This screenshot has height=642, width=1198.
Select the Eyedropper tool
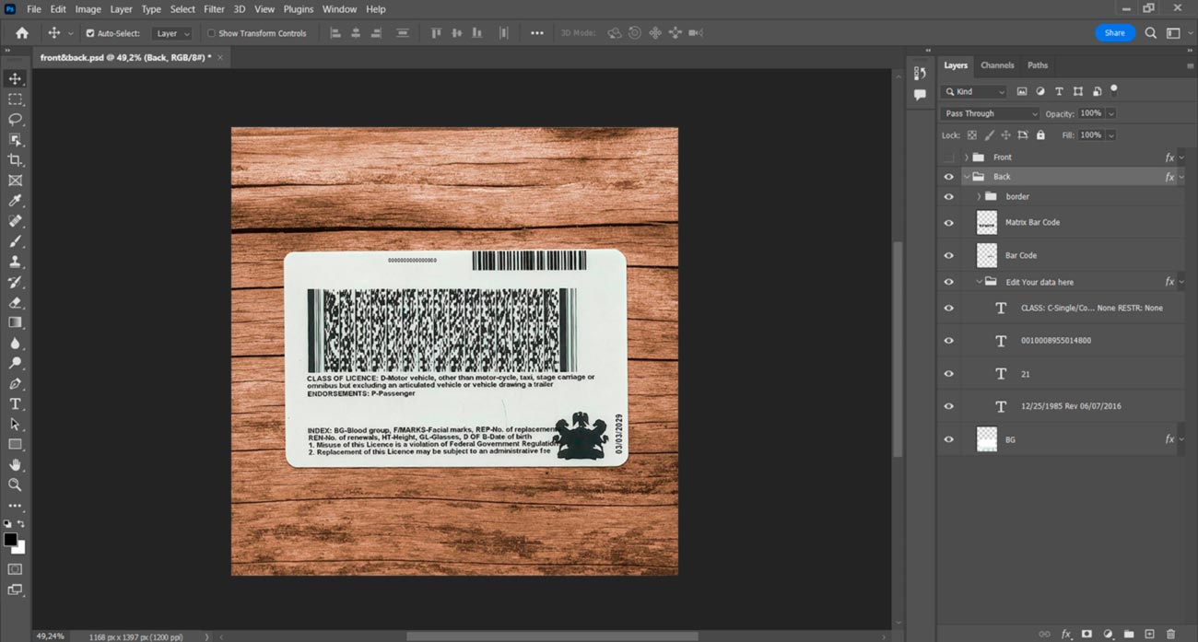click(15, 201)
